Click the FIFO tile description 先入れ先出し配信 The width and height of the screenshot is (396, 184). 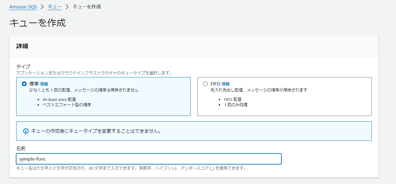pyautogui.click(x=227, y=90)
